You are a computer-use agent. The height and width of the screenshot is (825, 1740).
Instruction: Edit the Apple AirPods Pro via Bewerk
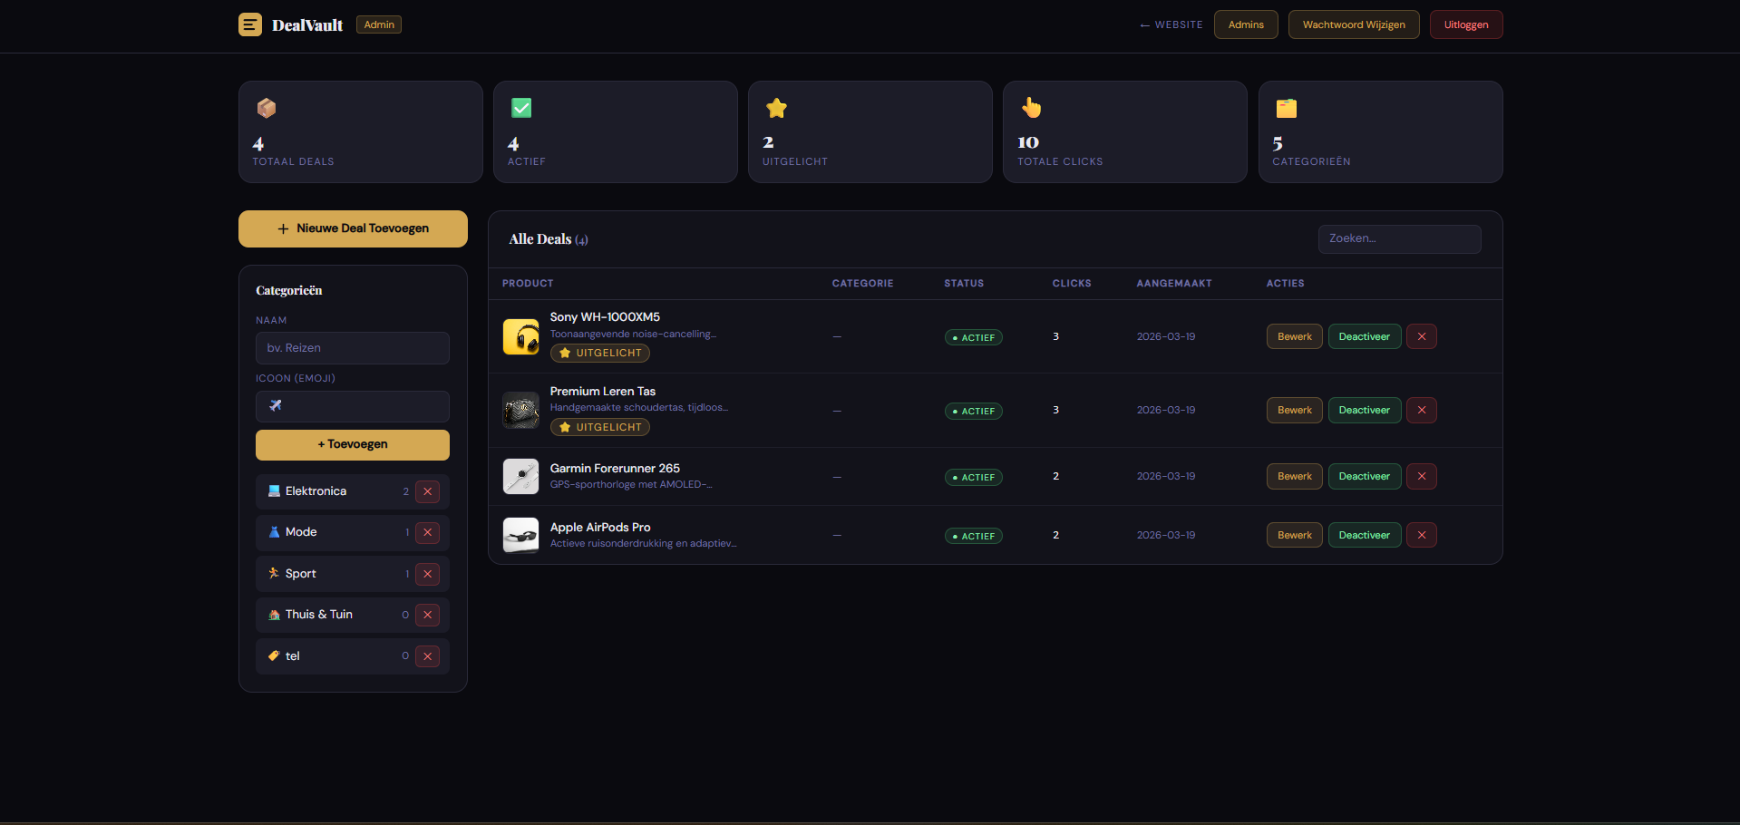(x=1295, y=535)
